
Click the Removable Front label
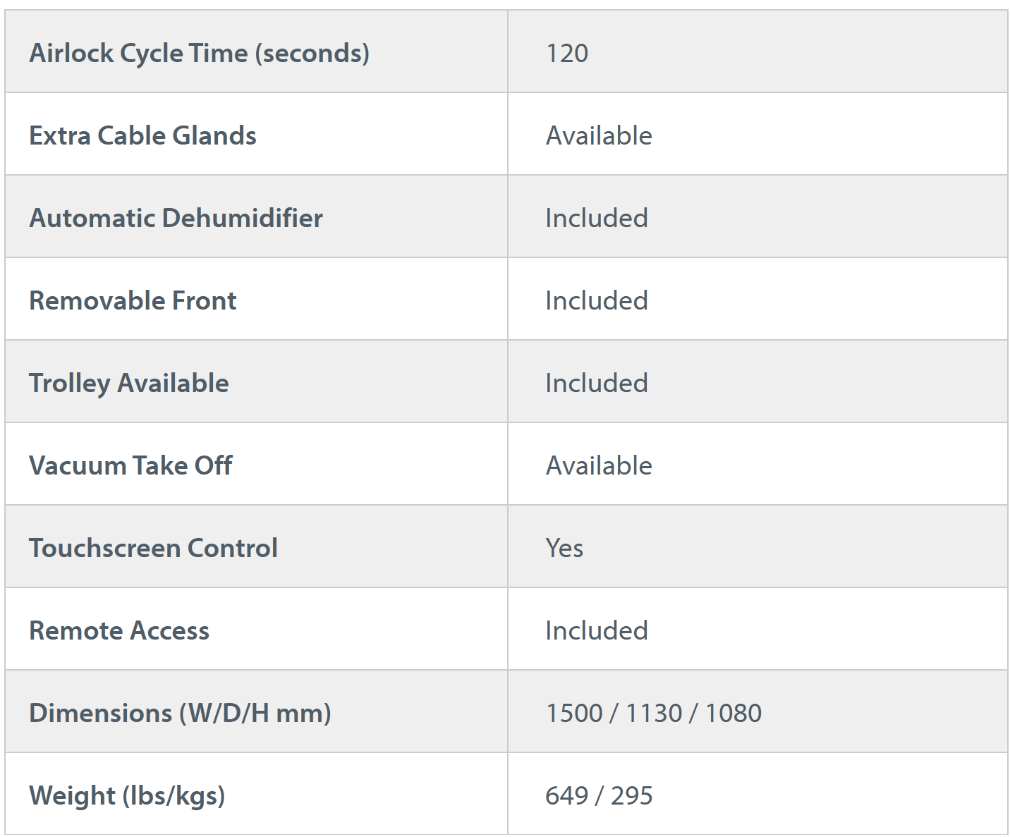point(133,300)
